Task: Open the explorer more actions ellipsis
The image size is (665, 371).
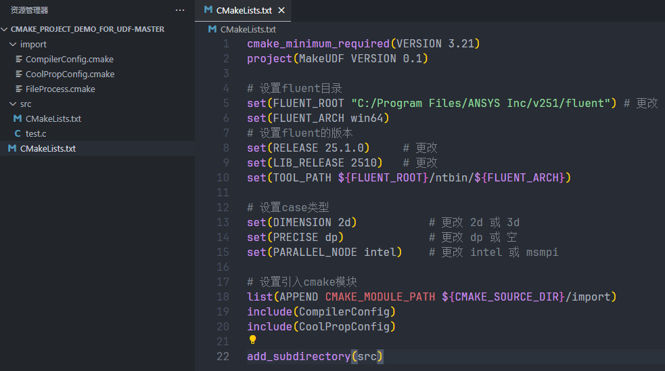Action: click(x=179, y=10)
